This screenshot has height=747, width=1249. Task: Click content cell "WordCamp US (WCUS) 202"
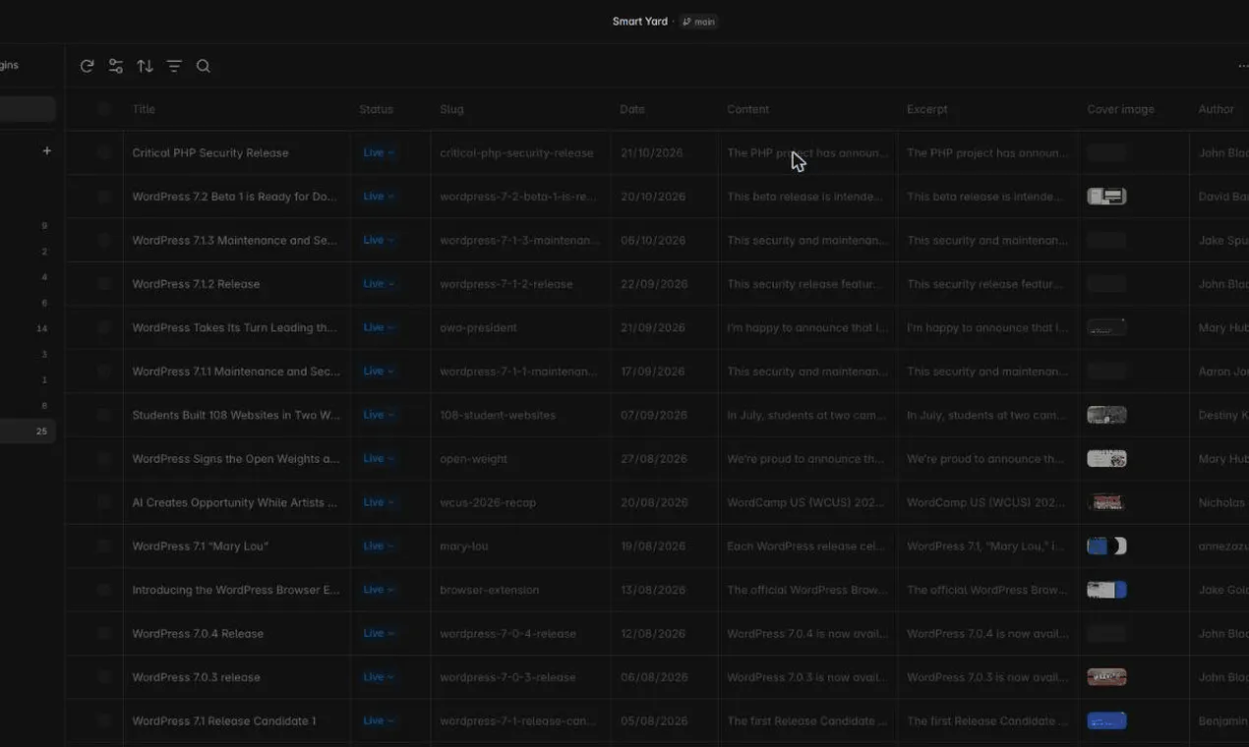807,502
